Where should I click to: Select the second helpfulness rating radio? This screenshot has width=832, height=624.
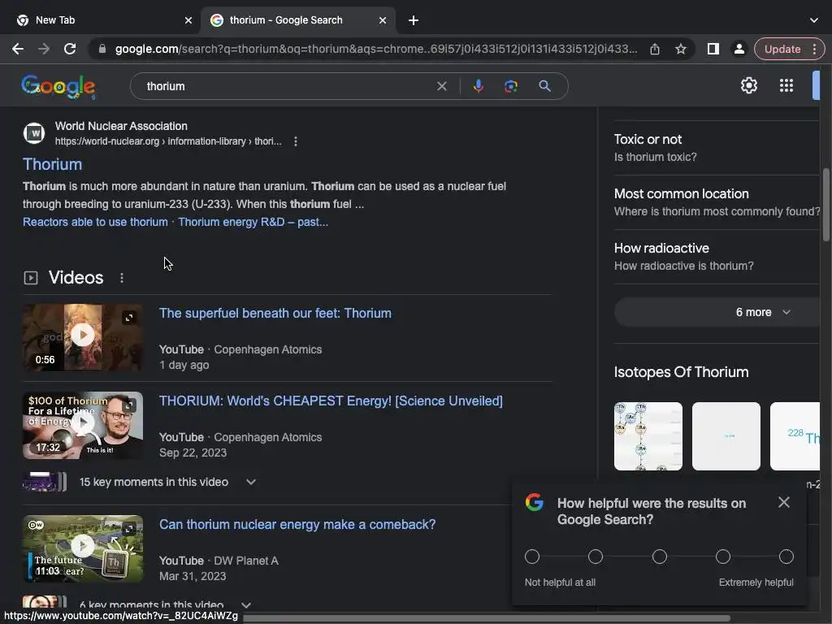(x=596, y=557)
